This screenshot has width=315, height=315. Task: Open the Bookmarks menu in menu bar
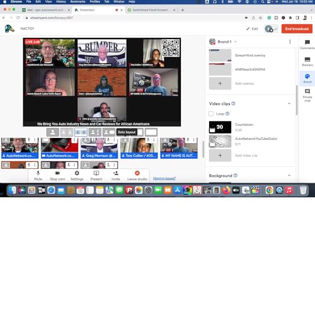coord(77,2)
